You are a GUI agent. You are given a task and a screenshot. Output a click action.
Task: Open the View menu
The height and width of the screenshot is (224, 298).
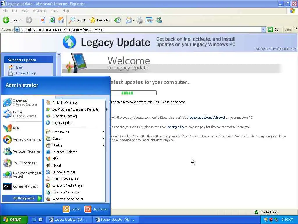[x=25, y=11]
